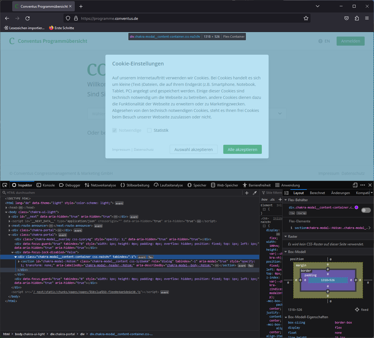Open the Firefox hamburger menu
Screen dimensions: 374x338
pos(367,18)
